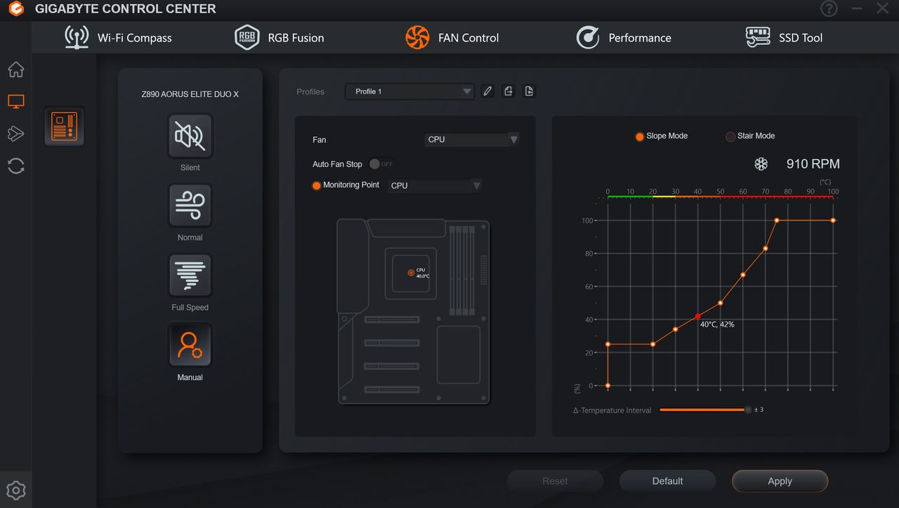Click the SSD Tool drive icon

pyautogui.click(x=758, y=37)
